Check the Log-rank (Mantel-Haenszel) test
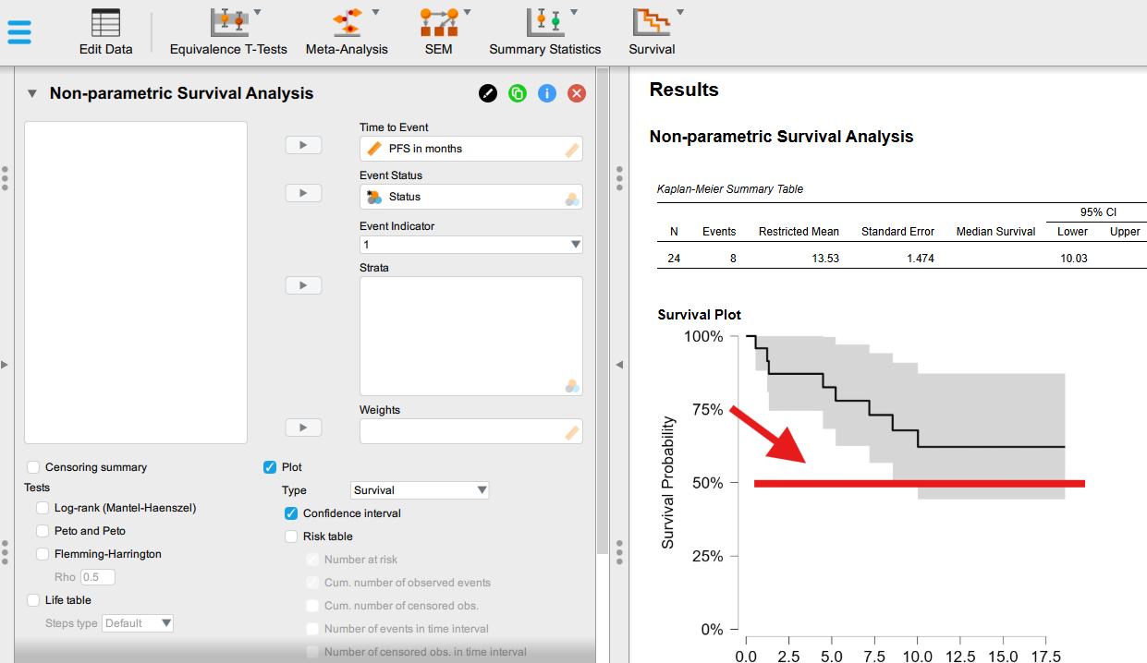Image resolution: width=1147 pixels, height=663 pixels. coord(43,508)
